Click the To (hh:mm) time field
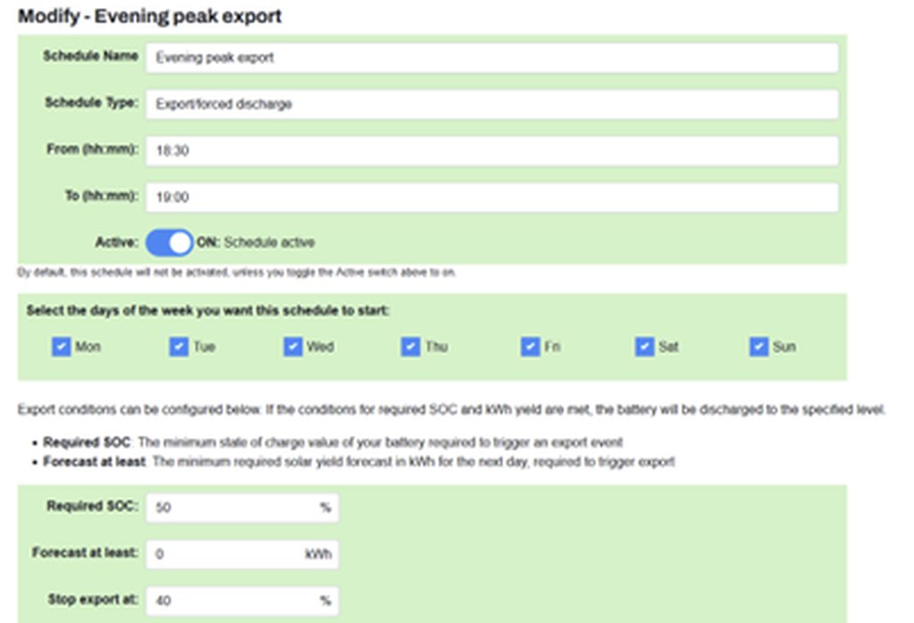The height and width of the screenshot is (623, 914). pos(491,197)
